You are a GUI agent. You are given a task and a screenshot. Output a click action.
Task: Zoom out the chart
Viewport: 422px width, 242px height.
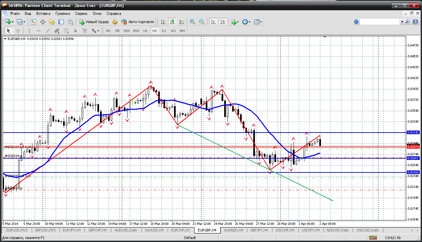(x=202, y=22)
